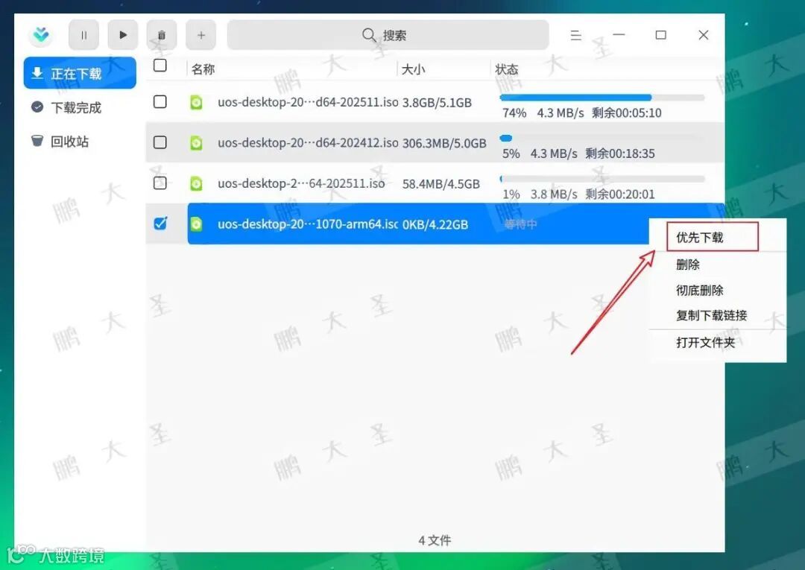
Task: Choose 打开文件夹 from the context menu
Action: [x=705, y=343]
